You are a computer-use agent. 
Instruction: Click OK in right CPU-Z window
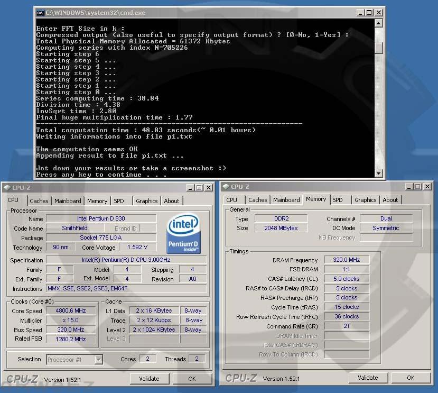click(x=411, y=378)
